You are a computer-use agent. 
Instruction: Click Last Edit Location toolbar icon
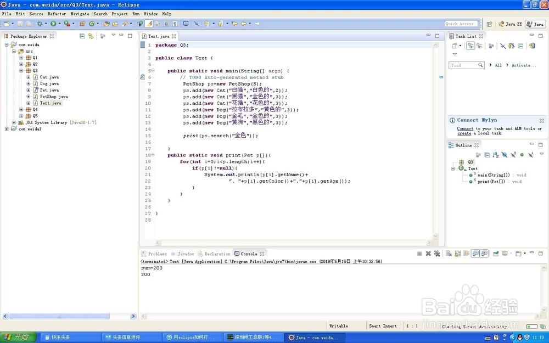pyautogui.click(x=234, y=24)
